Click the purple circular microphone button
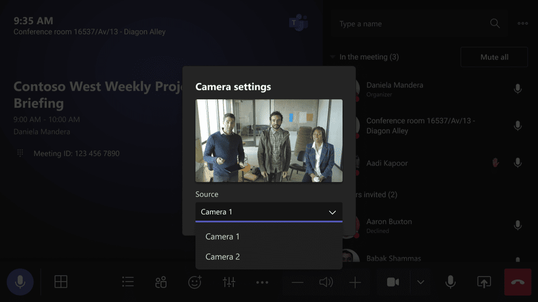The width and height of the screenshot is (538, 302). (x=20, y=282)
